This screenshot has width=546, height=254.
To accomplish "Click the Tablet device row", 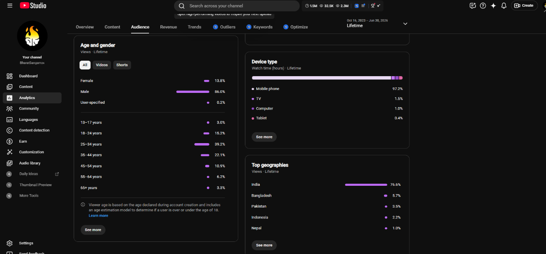I will [x=327, y=118].
